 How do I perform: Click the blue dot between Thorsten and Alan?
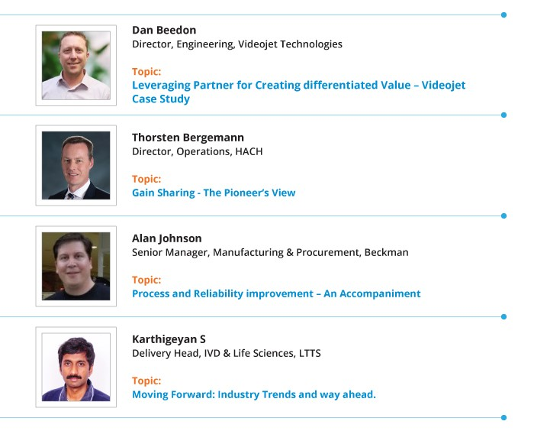pyautogui.click(x=503, y=215)
